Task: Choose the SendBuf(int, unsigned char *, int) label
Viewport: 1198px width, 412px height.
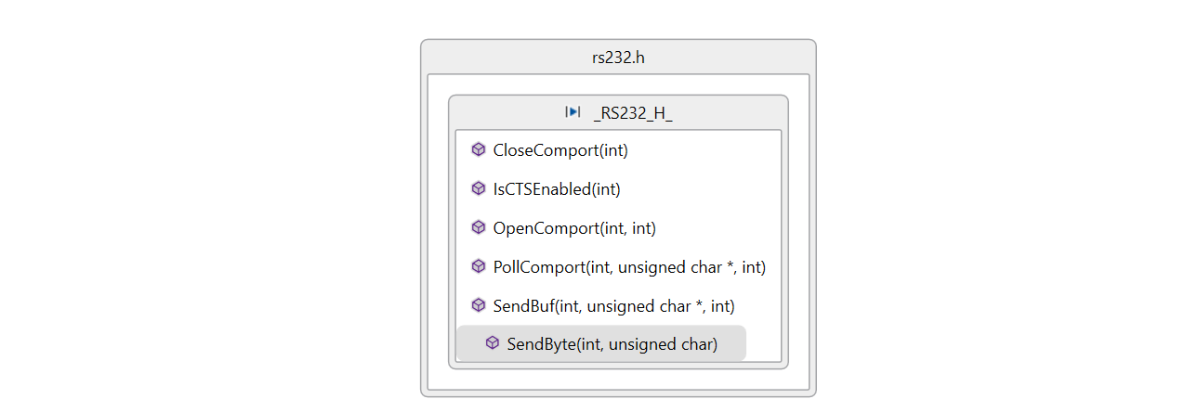Action: pos(614,305)
